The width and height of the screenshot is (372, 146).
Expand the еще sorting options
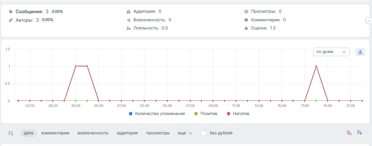coord(185,133)
